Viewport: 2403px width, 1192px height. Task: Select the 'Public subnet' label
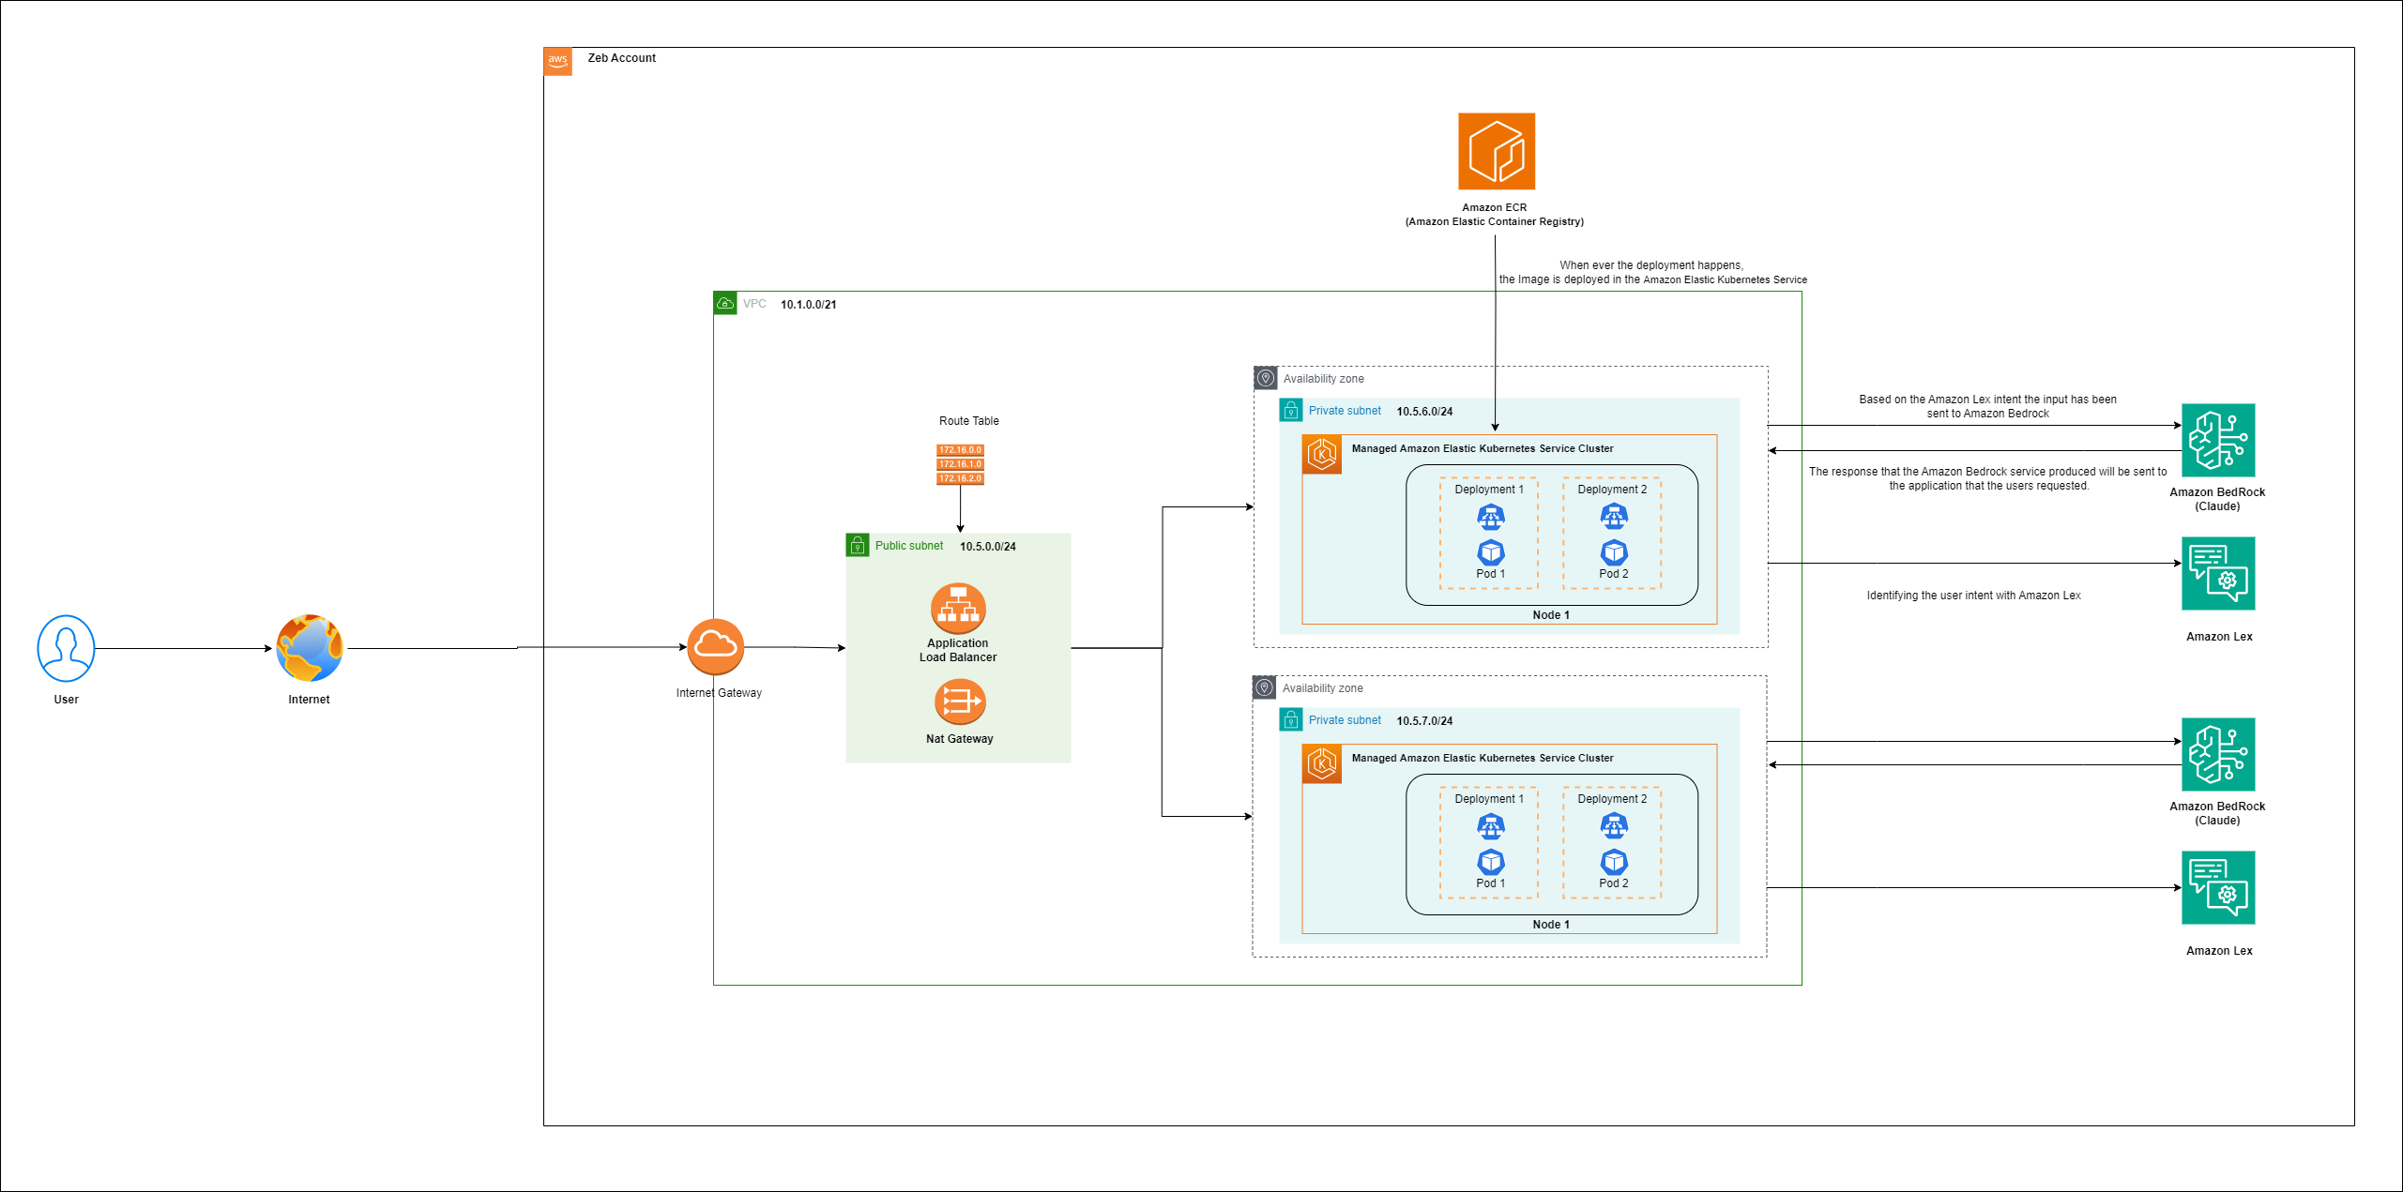click(909, 546)
